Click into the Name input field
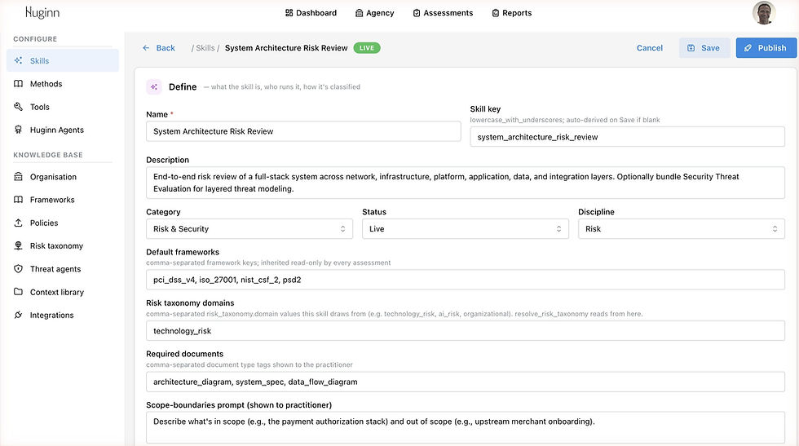The height and width of the screenshot is (446, 799). (303, 131)
